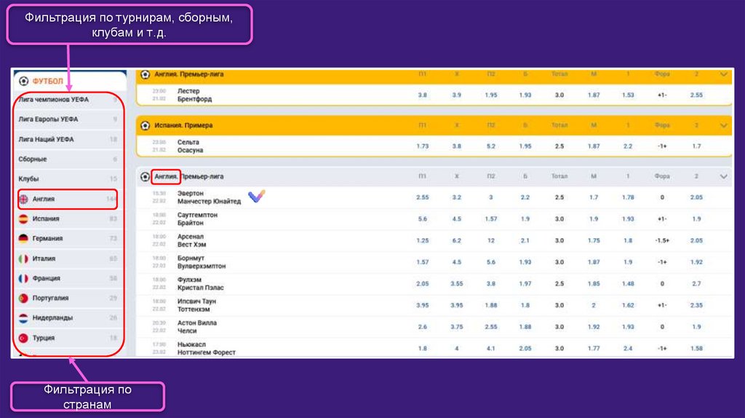Viewport: 745px width, 418px height.
Task: Pick draw odds 3.9 for Лестер match
Action: click(x=457, y=95)
